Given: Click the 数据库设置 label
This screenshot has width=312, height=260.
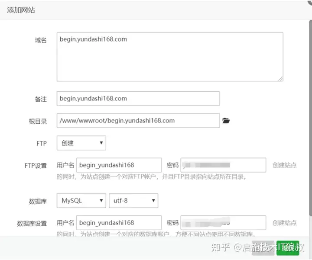Looking at the screenshot, I should tap(32, 223).
